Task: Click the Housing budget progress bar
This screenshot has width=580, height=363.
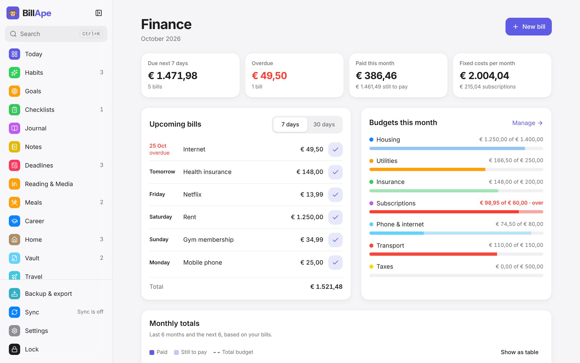Action: click(x=456, y=148)
